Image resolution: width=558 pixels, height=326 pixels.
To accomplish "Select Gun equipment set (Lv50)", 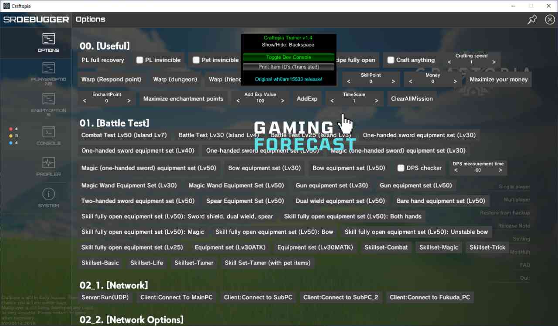I will click(416, 185).
